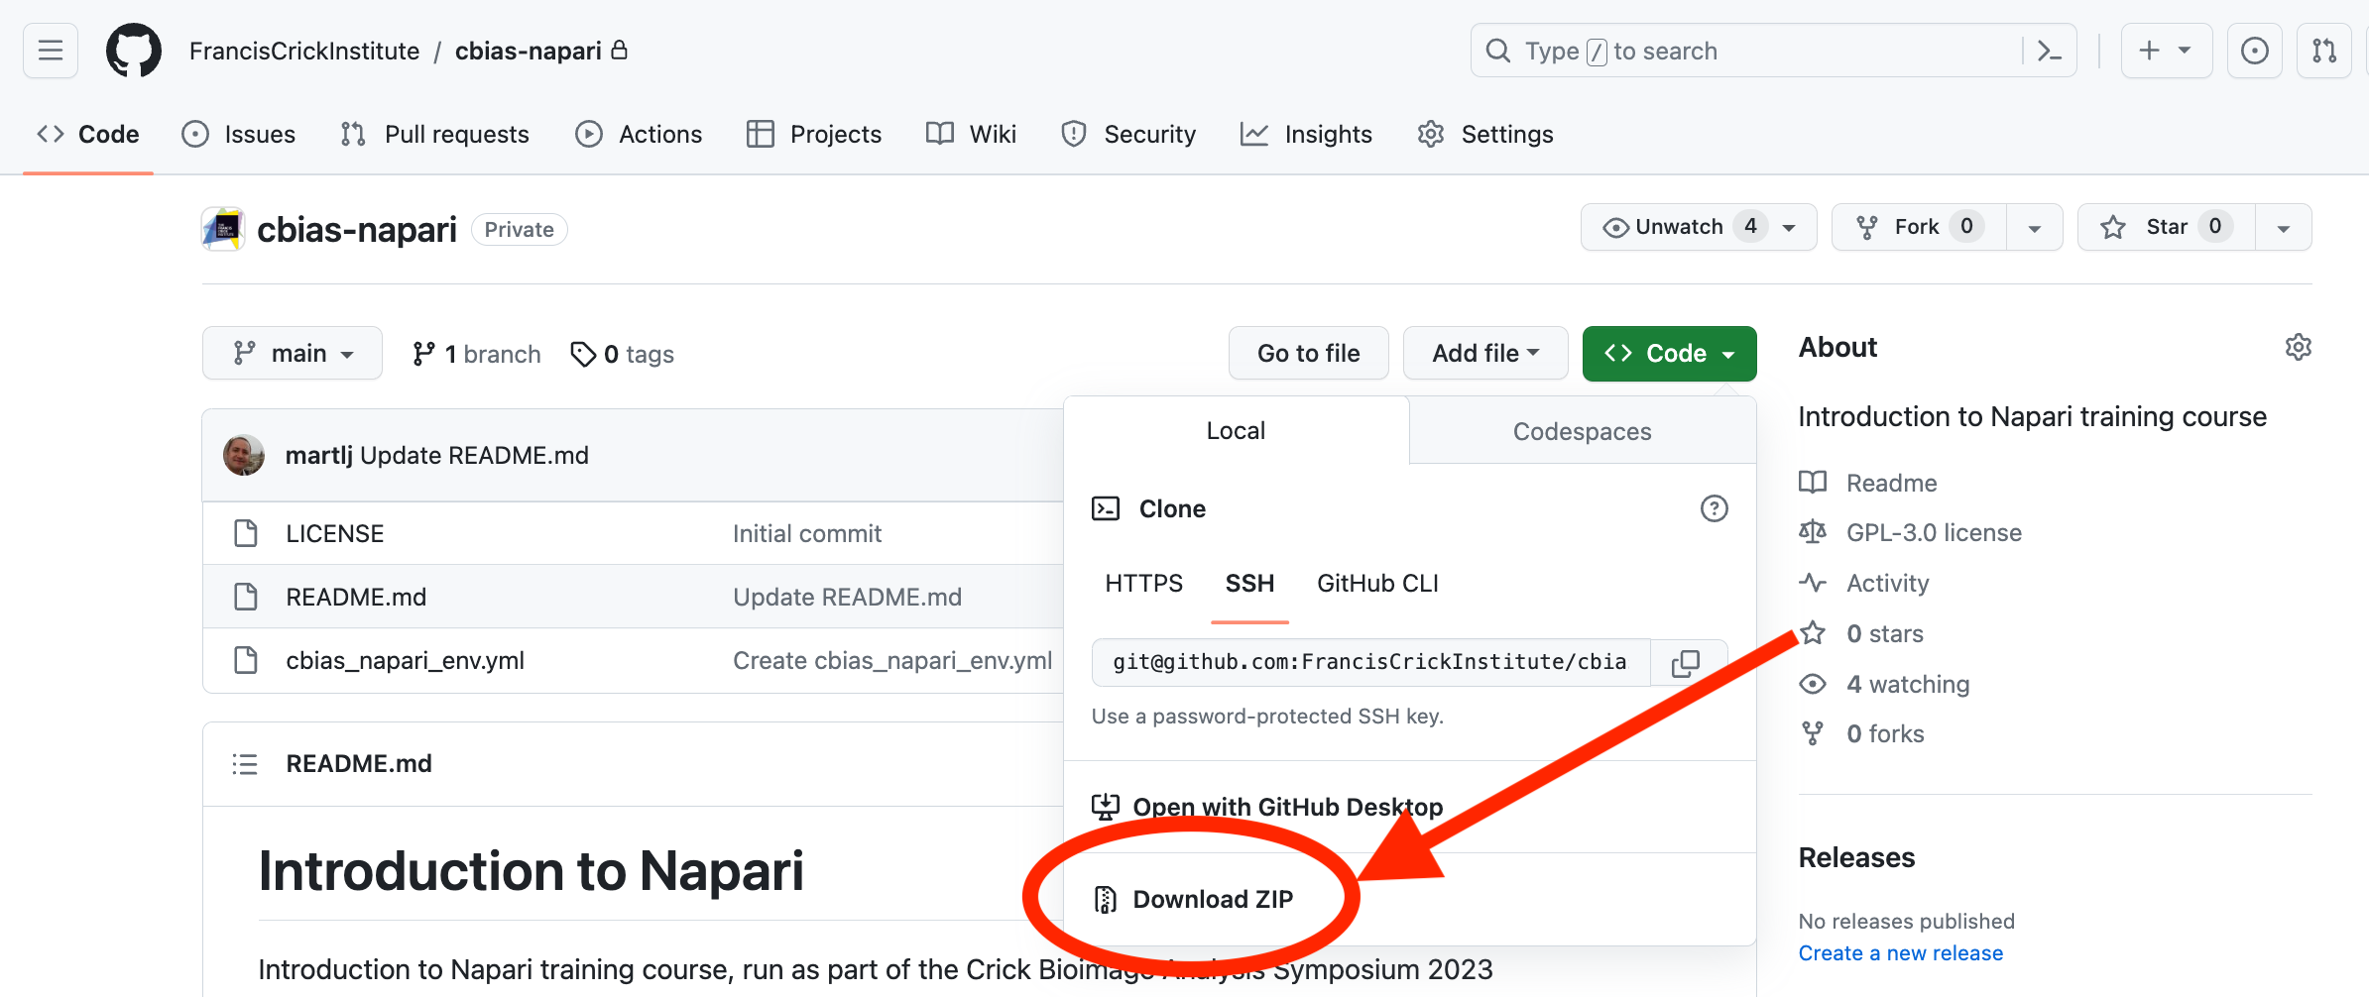Open the create new plus dropdown

coord(2166,51)
